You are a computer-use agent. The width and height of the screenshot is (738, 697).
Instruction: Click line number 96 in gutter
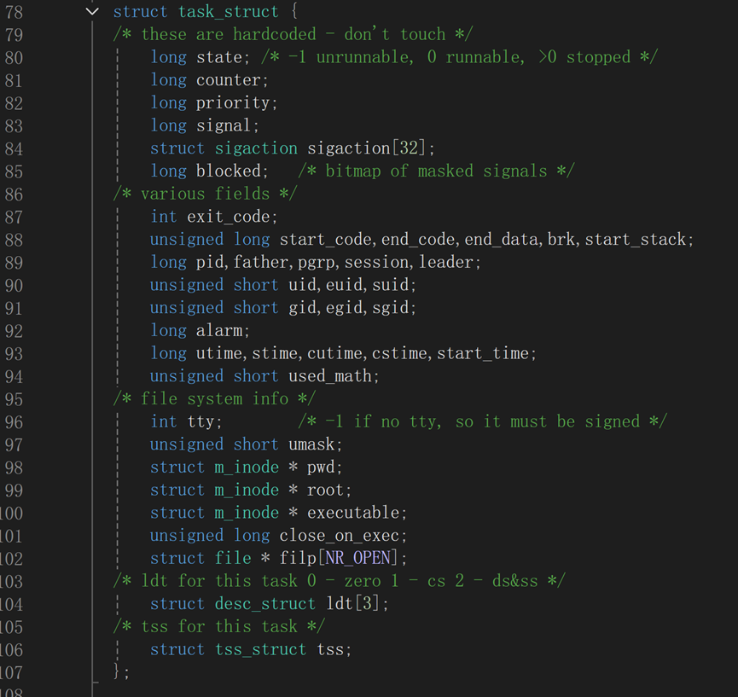tap(14, 422)
